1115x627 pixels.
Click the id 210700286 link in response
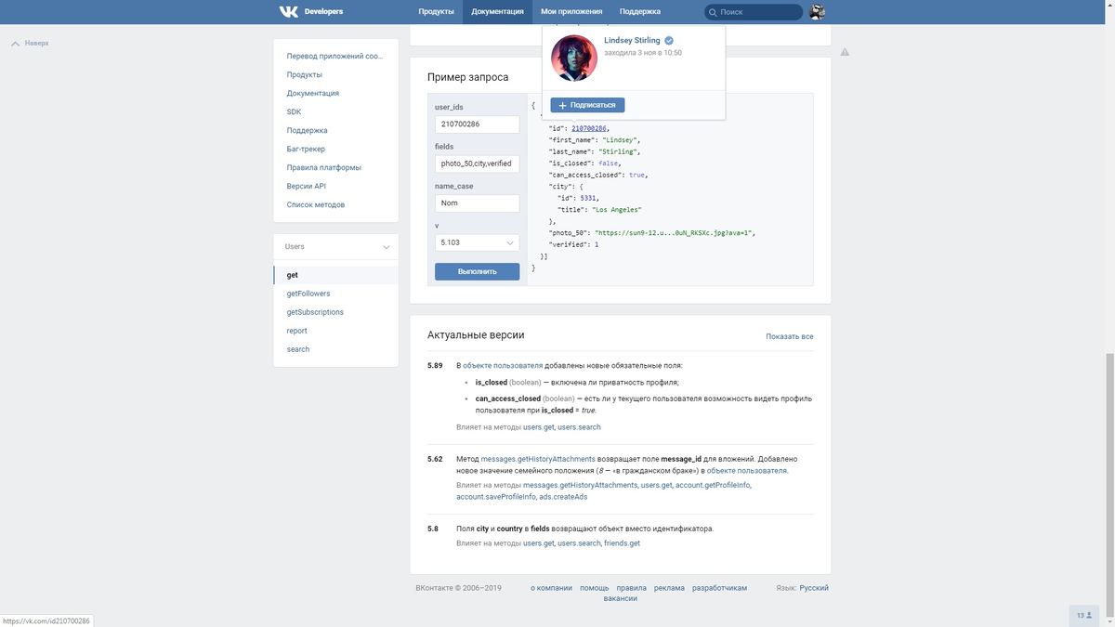click(x=589, y=128)
